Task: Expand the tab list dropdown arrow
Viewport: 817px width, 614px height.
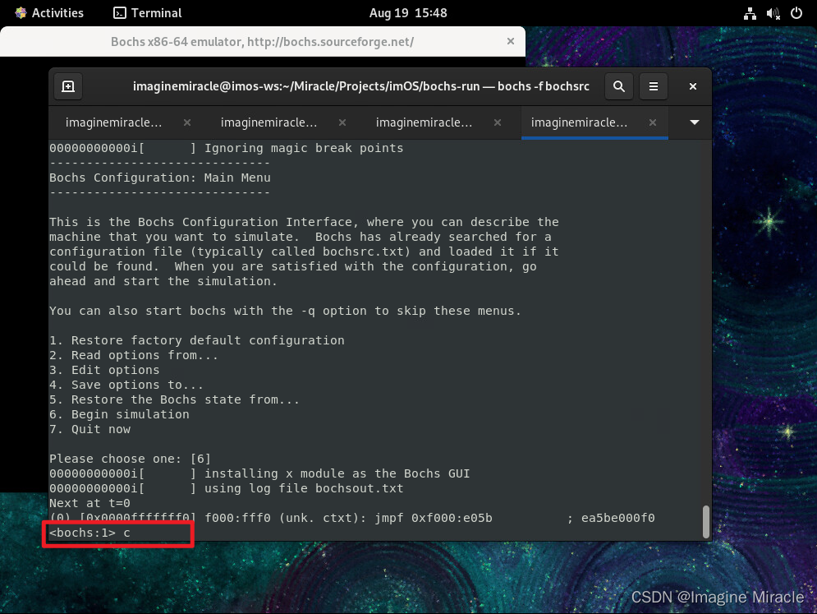Action: (694, 122)
